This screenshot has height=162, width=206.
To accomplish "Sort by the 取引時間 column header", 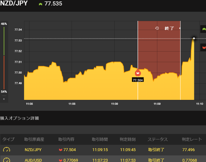I will coord(100,139).
